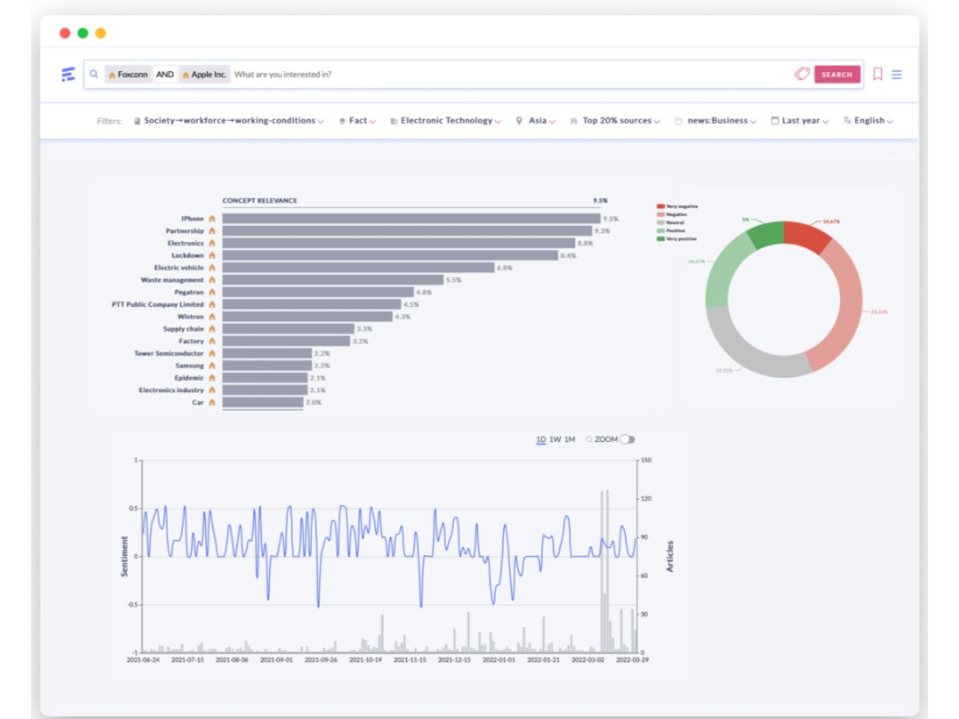This screenshot has width=959, height=719.
Task: Click the flame icon next to Electric vehicle
Action: 212,268
